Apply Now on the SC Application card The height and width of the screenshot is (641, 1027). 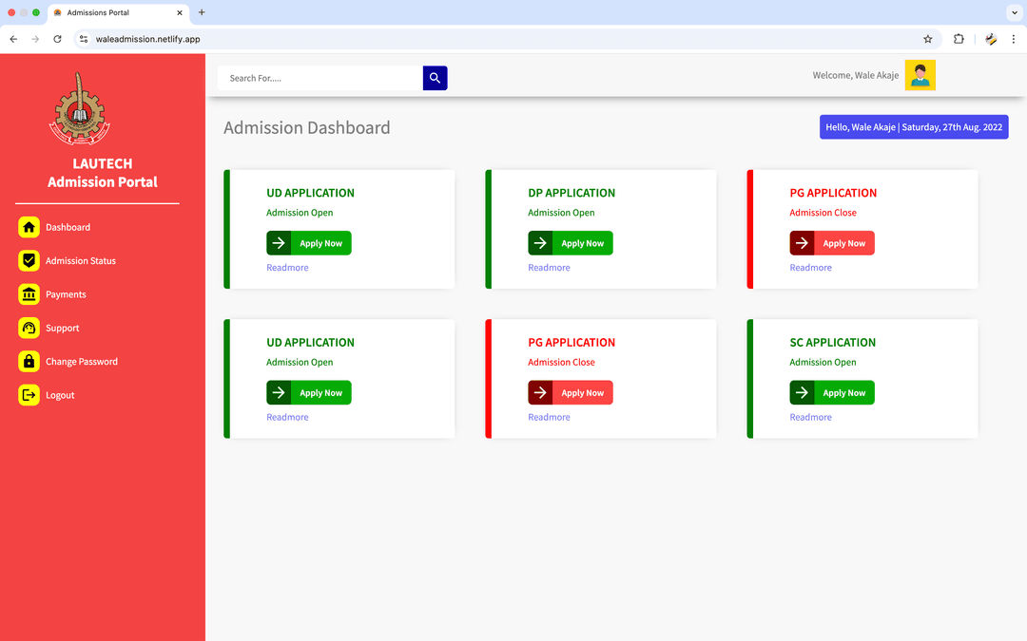click(x=832, y=393)
